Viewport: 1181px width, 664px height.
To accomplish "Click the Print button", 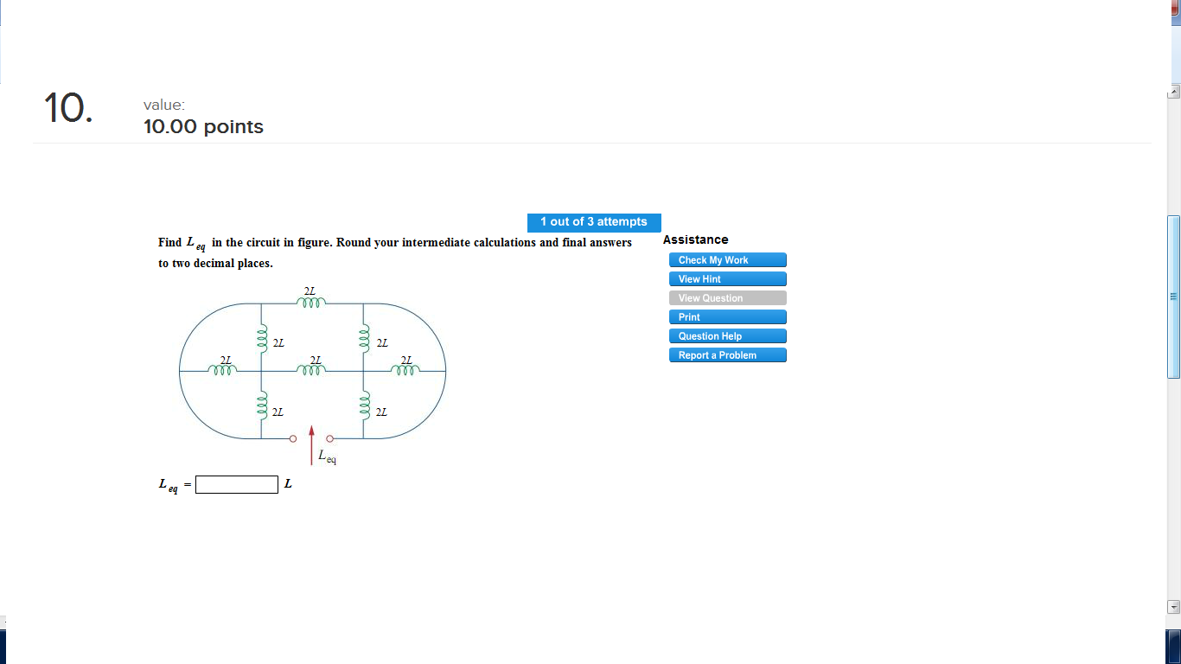I will (x=727, y=316).
